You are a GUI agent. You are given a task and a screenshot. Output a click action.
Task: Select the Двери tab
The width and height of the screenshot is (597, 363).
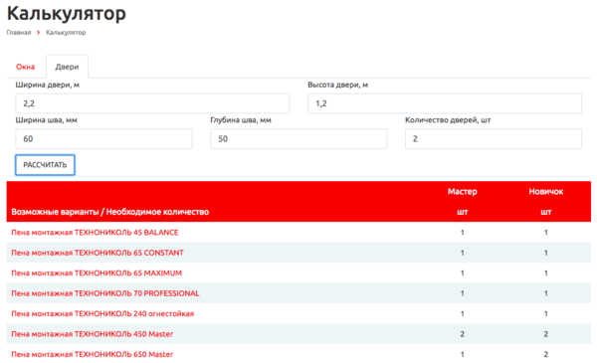tap(67, 67)
